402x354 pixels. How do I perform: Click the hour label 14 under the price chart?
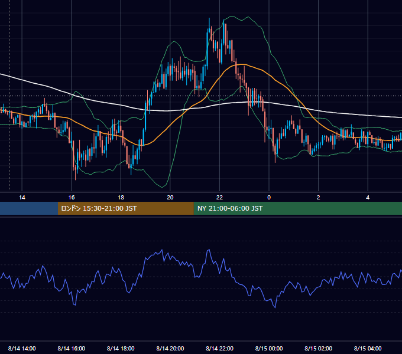pyautogui.click(x=22, y=198)
